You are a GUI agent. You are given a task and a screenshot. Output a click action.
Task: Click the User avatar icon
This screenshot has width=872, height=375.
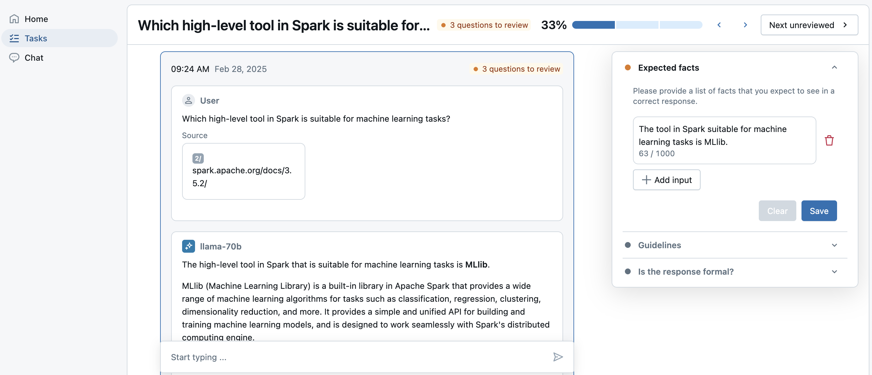tap(189, 100)
